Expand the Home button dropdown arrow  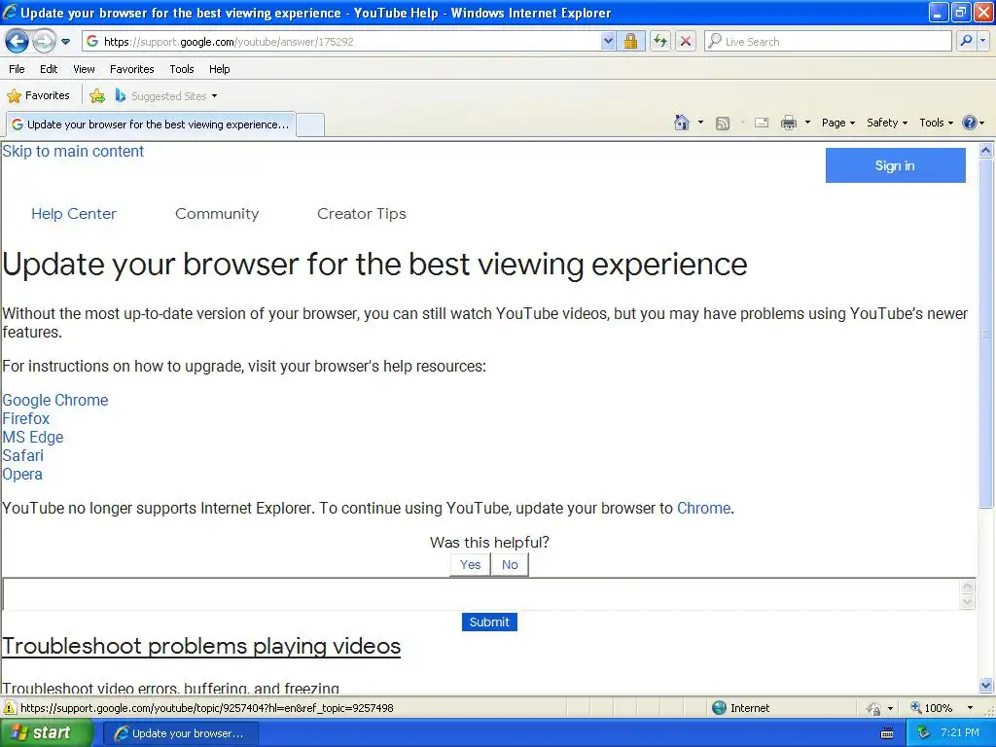(700, 123)
